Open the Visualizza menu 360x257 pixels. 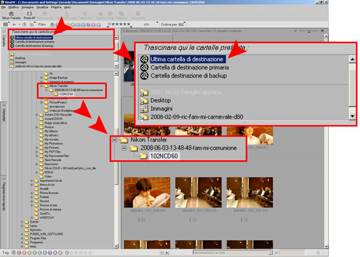(x=42, y=7)
